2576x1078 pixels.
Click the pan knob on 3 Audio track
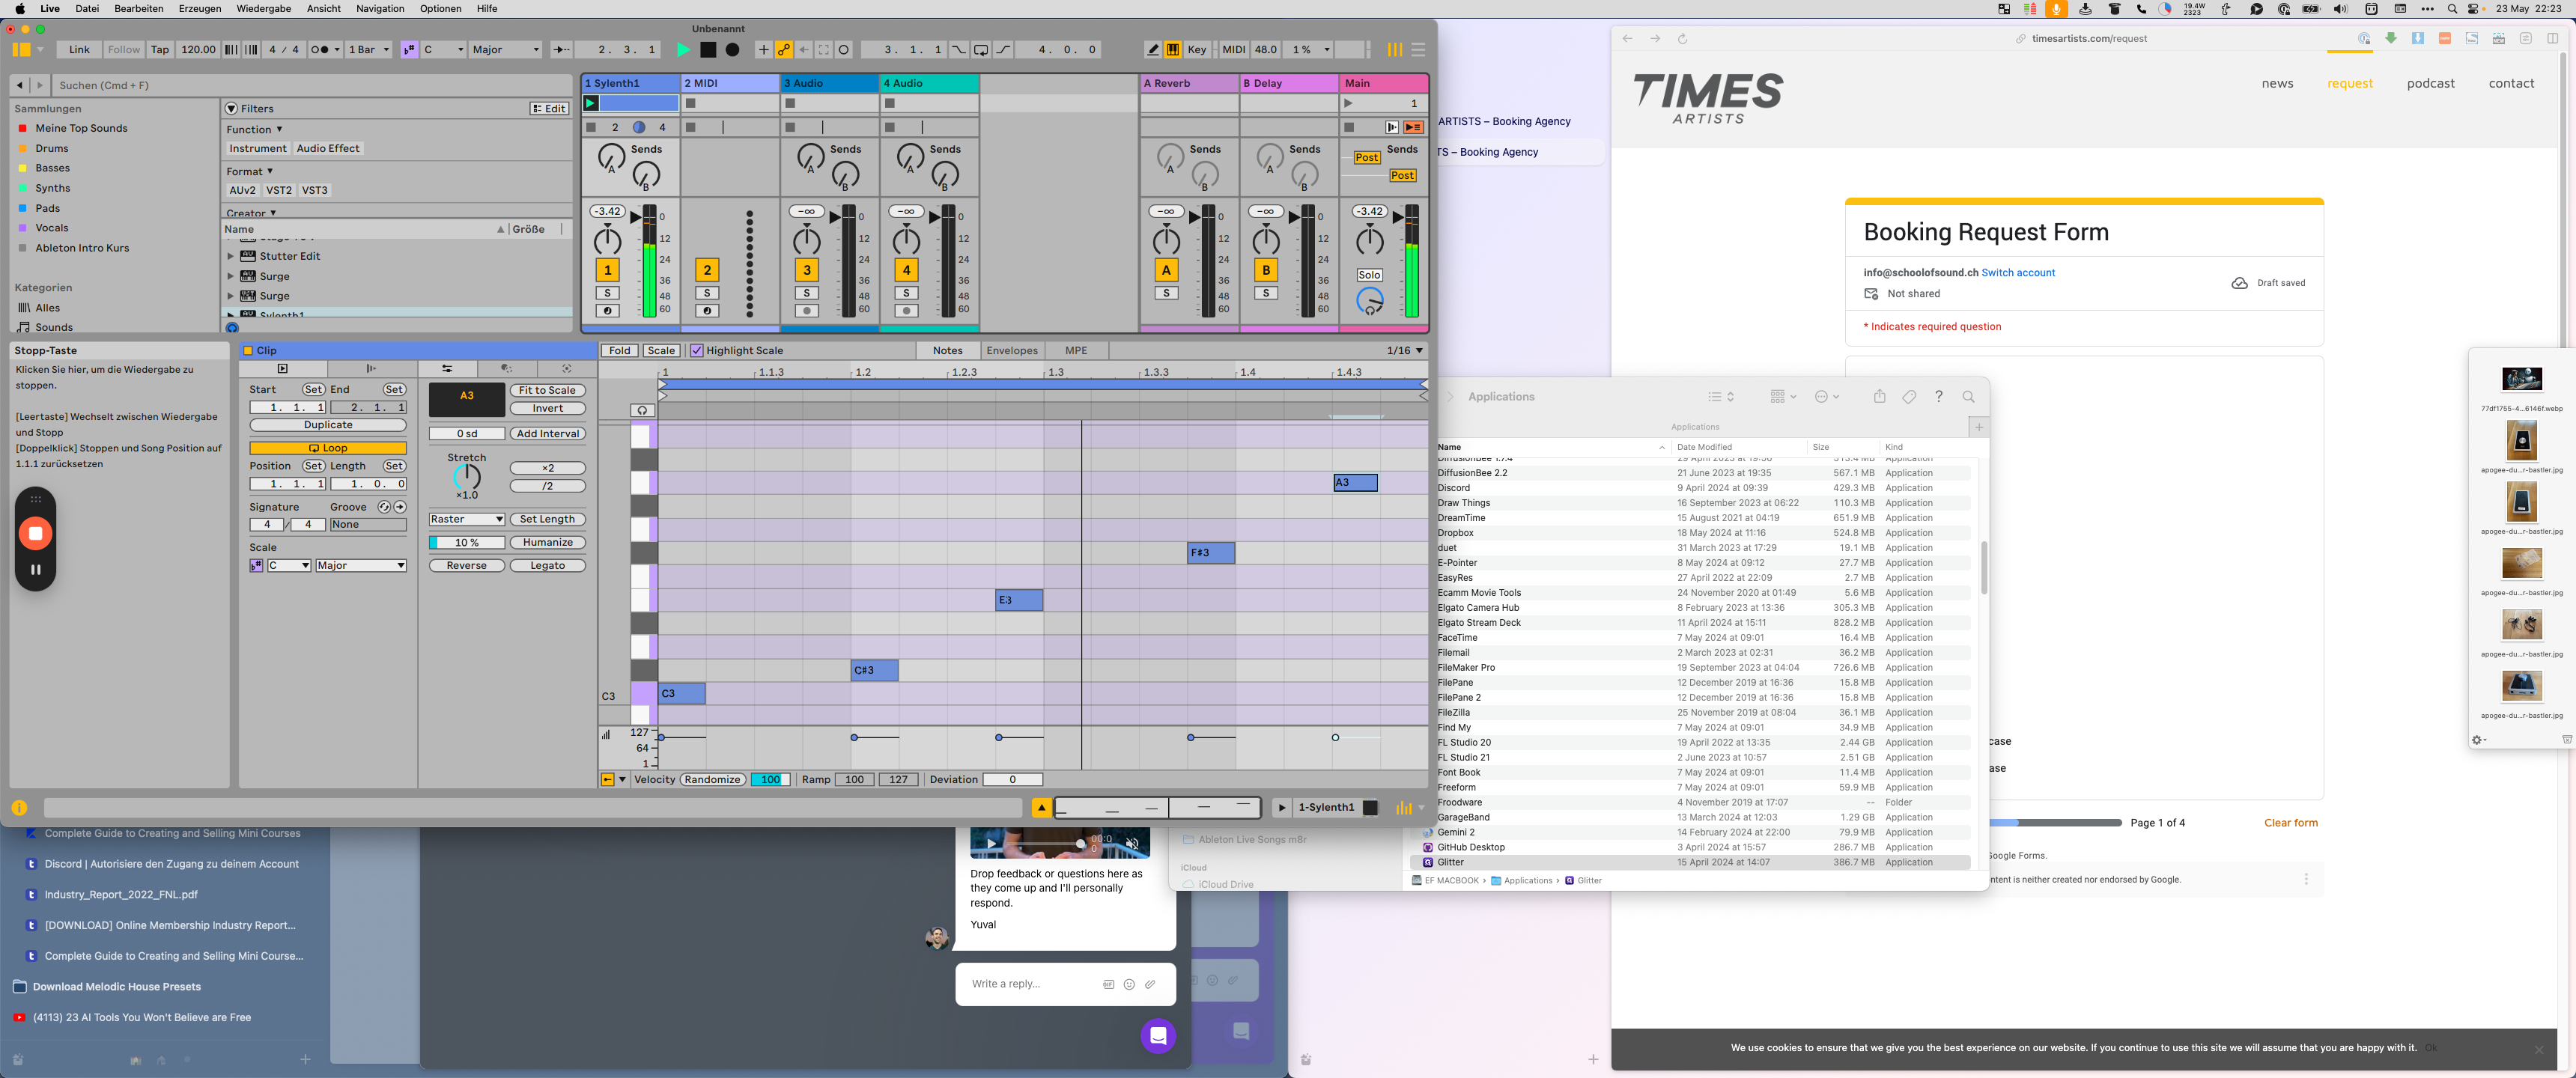[x=806, y=241]
